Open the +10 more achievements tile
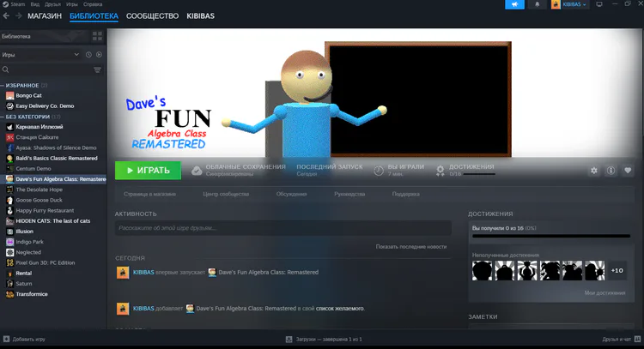Screen dimensions: 644x349 point(617,271)
